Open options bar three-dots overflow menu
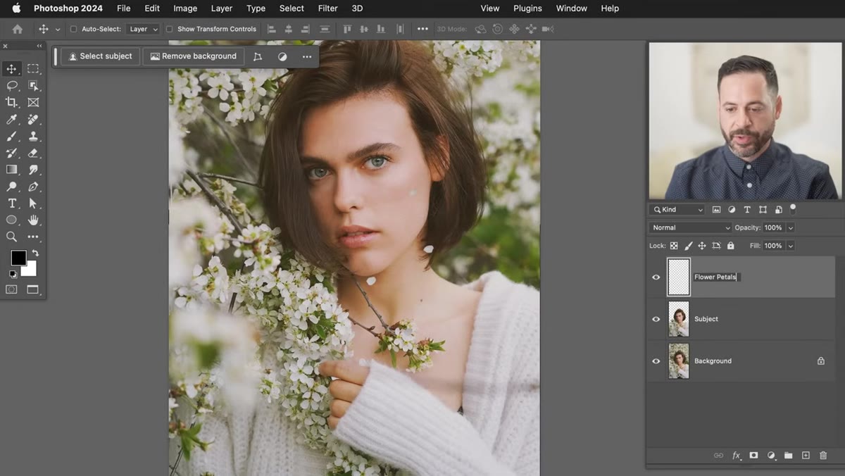The image size is (845, 476). tap(423, 29)
